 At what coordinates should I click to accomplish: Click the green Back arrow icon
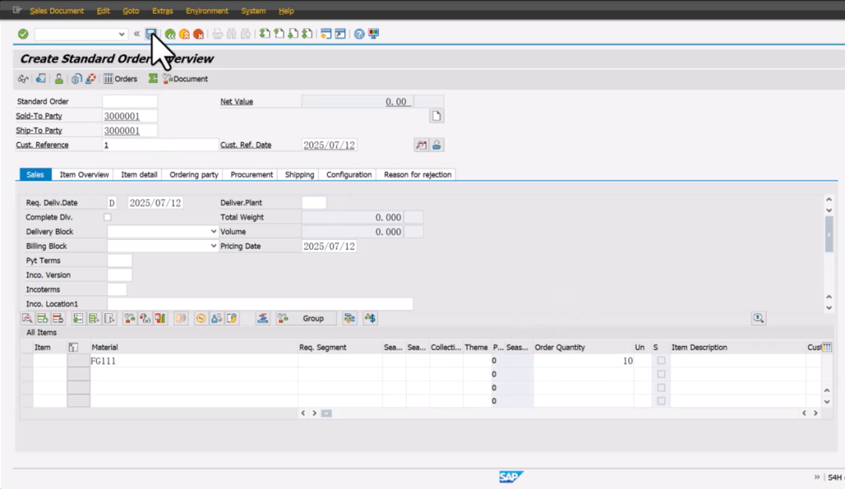pos(171,34)
